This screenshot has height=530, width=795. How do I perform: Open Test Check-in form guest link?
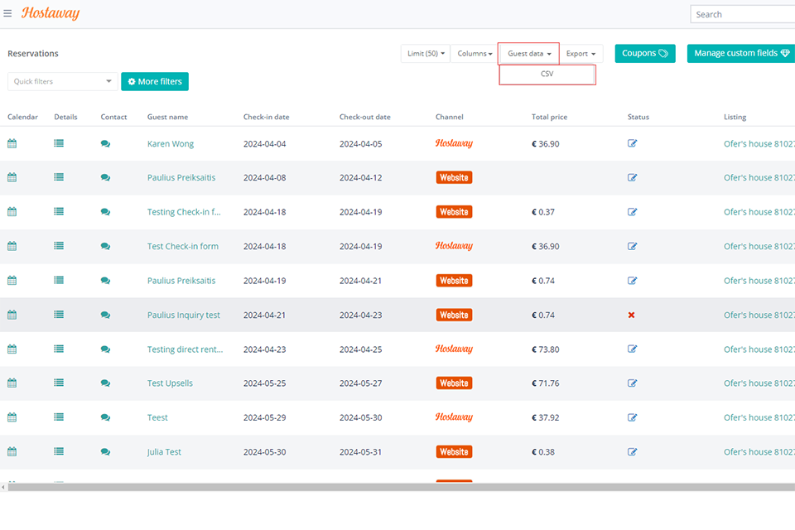[182, 246]
